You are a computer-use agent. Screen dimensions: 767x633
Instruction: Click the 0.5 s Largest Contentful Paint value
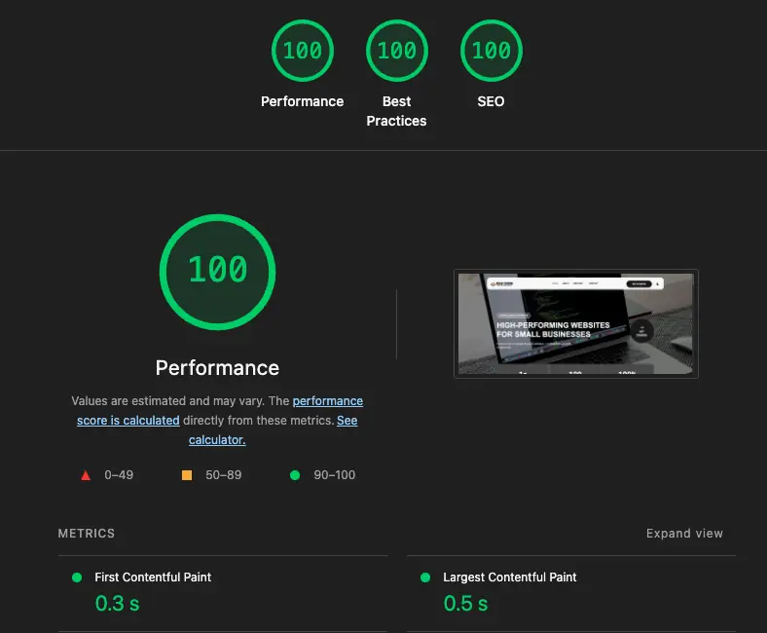[465, 604]
